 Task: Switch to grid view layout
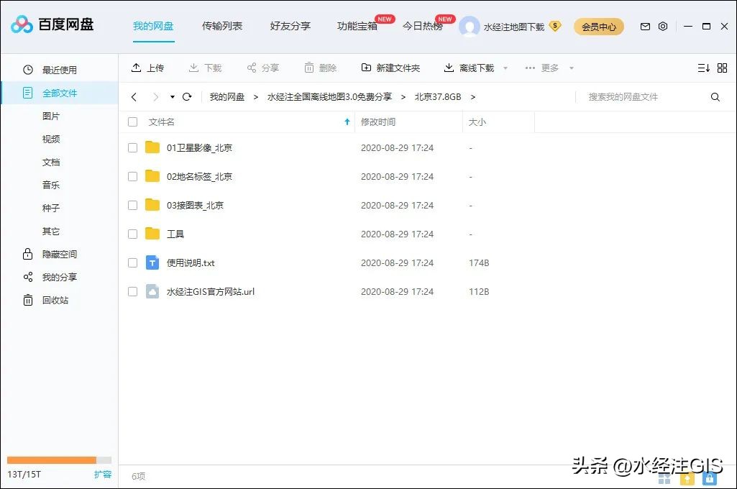[723, 68]
